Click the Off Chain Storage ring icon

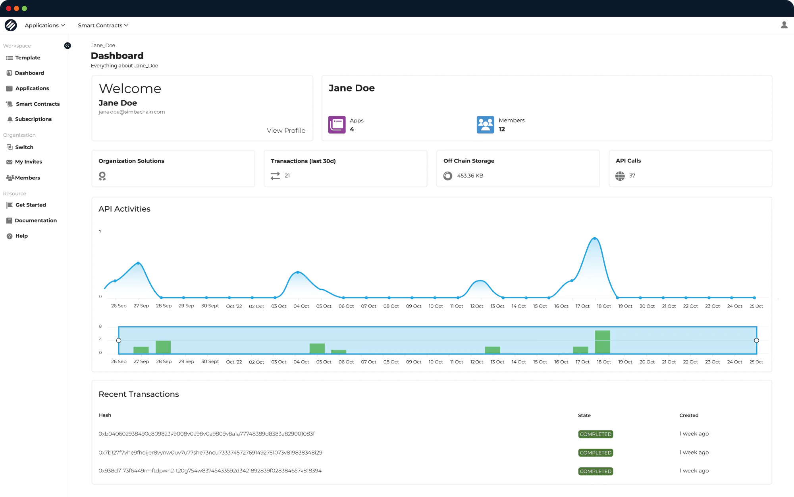(x=448, y=176)
